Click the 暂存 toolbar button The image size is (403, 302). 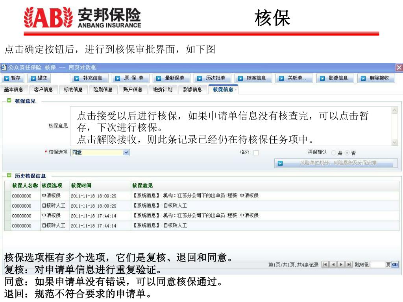tap(13, 78)
